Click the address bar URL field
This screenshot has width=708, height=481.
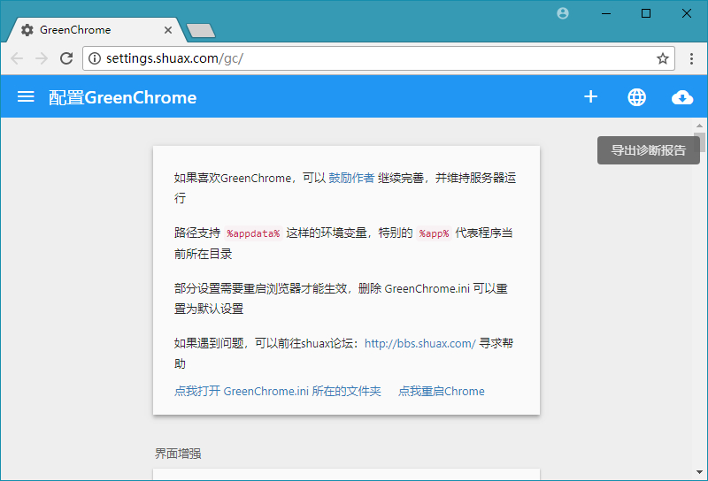379,58
